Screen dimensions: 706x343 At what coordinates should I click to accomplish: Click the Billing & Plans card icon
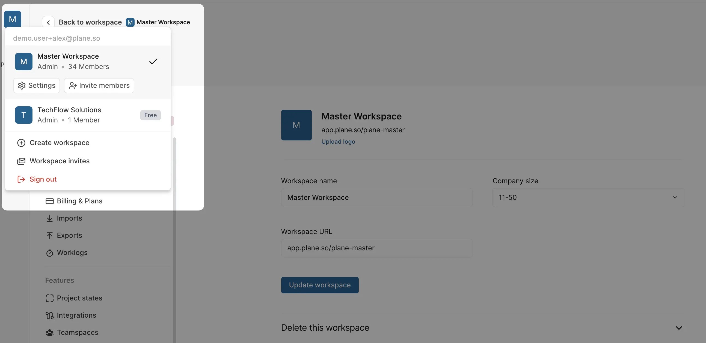tap(49, 201)
